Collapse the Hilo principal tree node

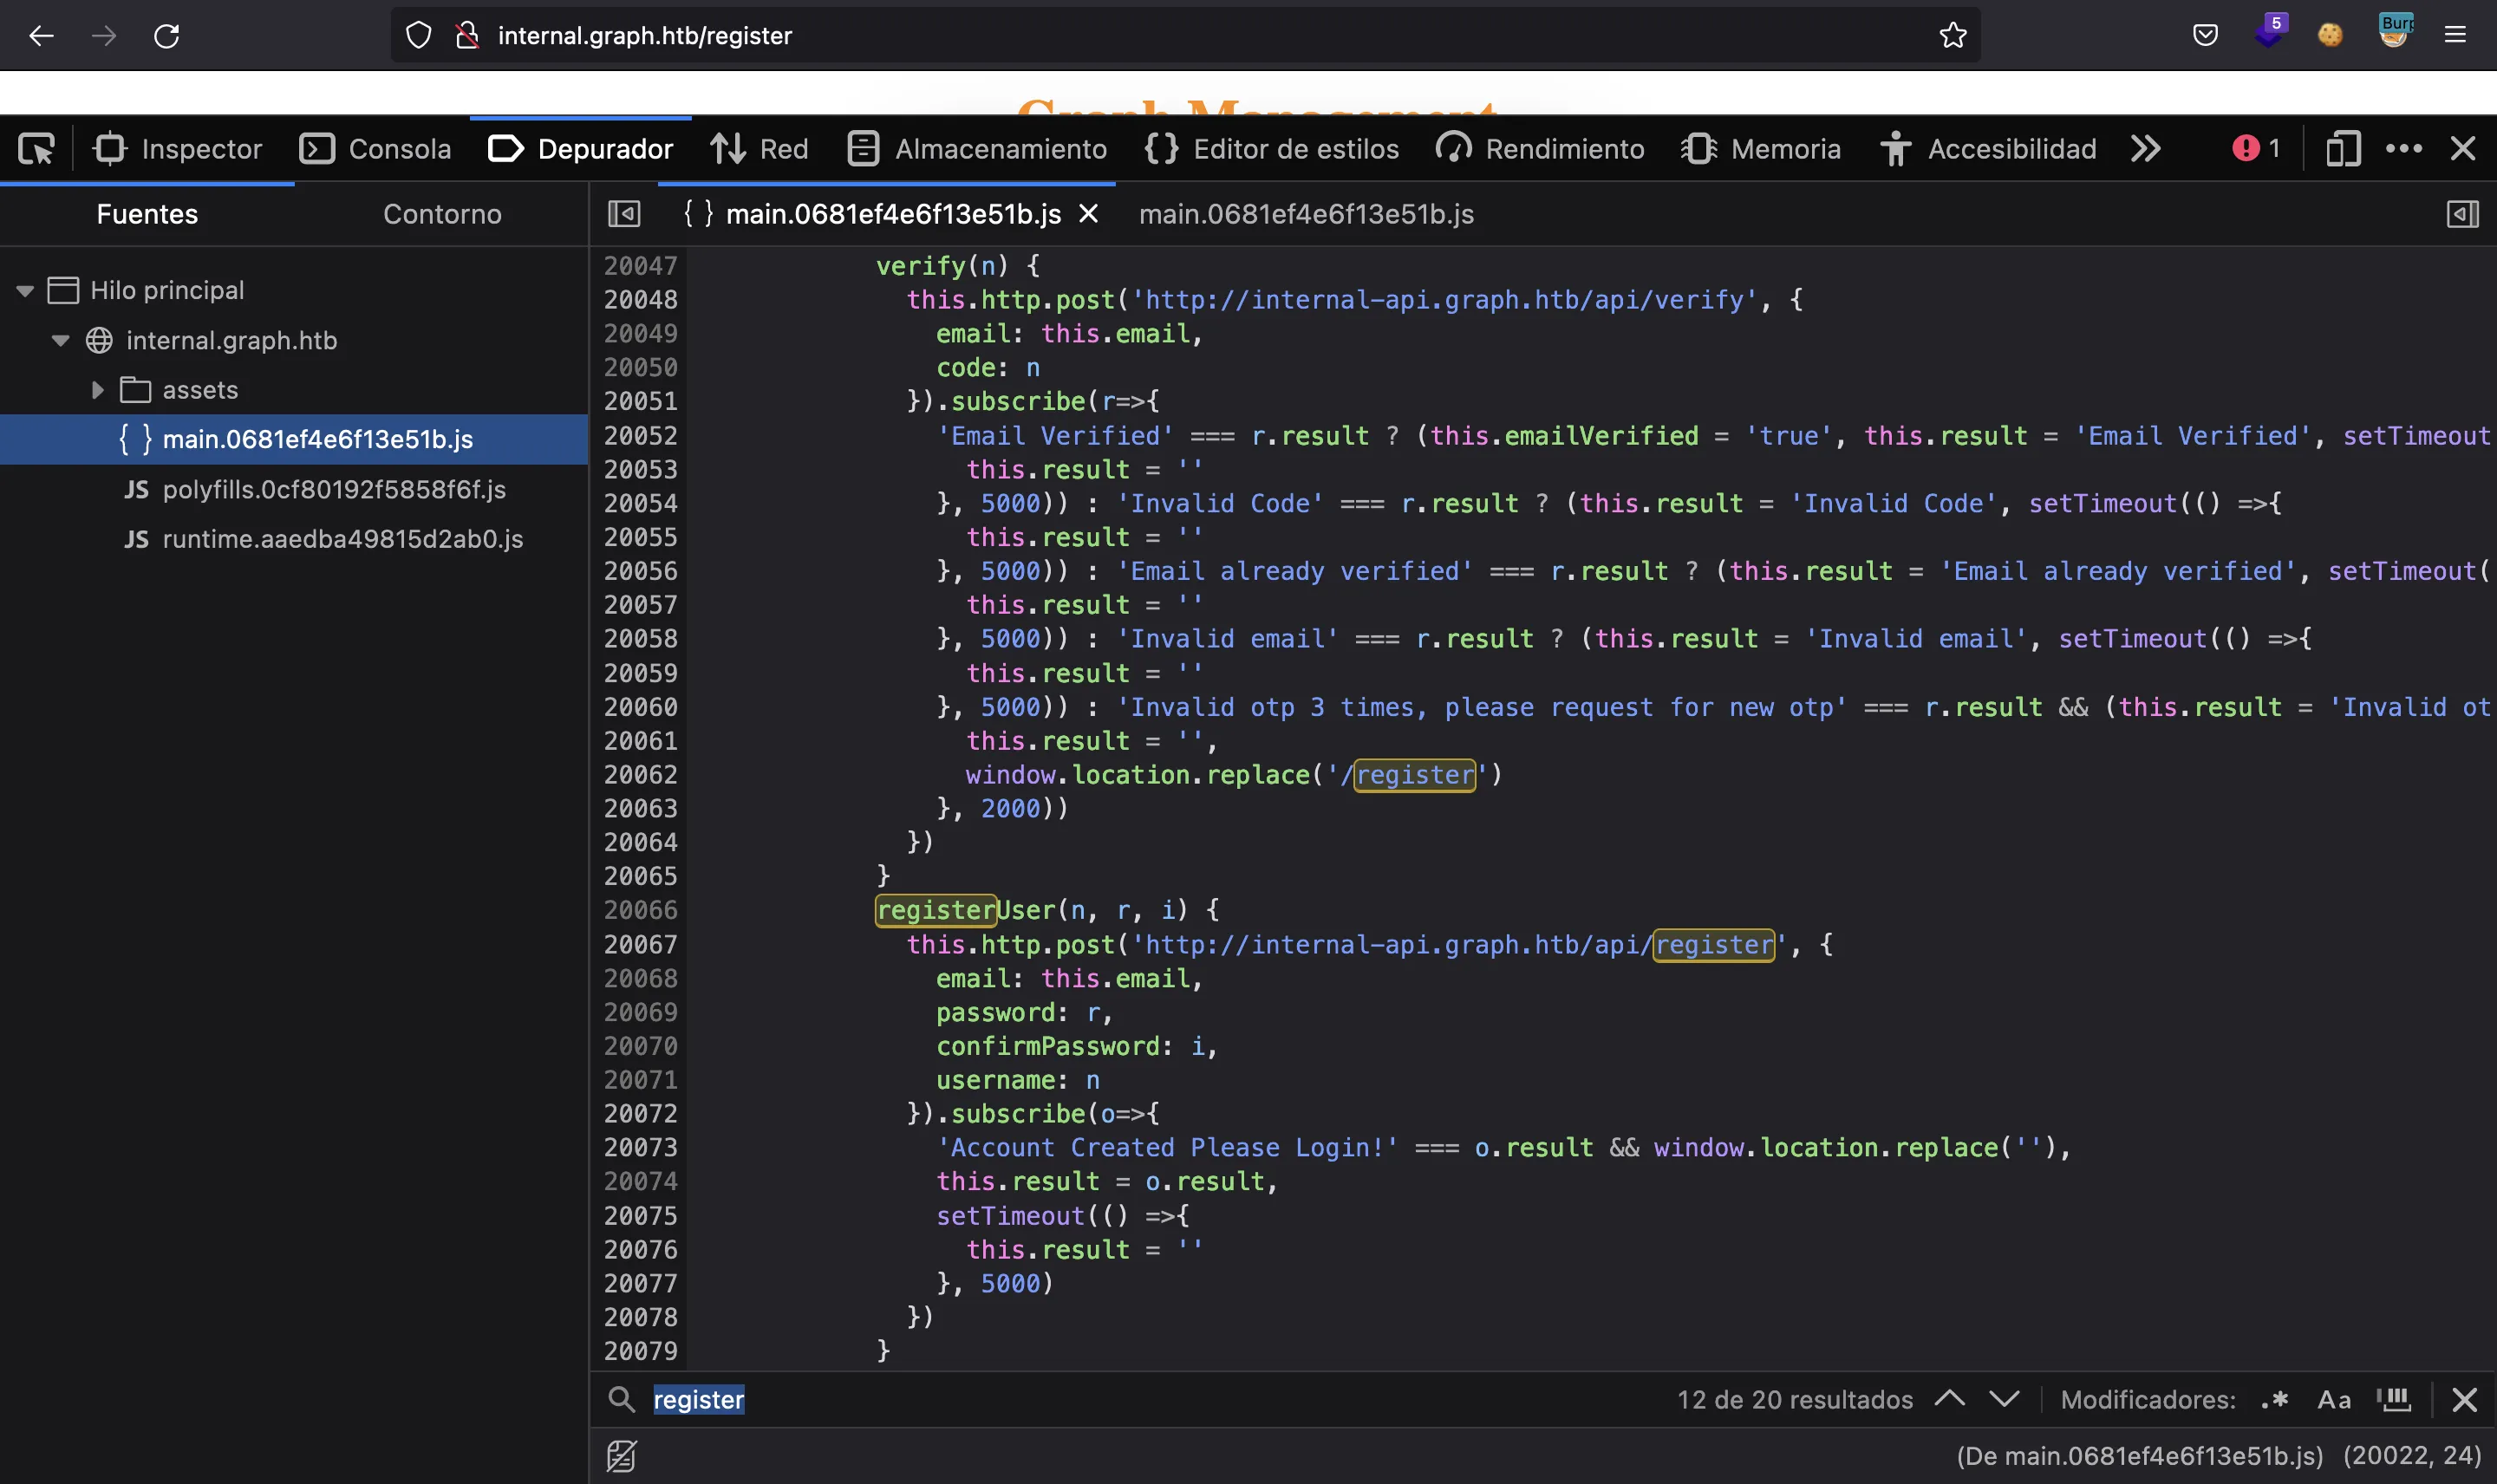(x=25, y=291)
